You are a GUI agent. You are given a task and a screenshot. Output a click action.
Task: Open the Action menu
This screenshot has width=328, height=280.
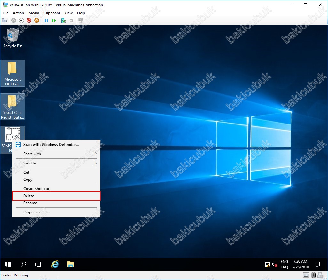point(19,13)
